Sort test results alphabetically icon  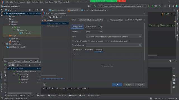(x=18, y=65)
